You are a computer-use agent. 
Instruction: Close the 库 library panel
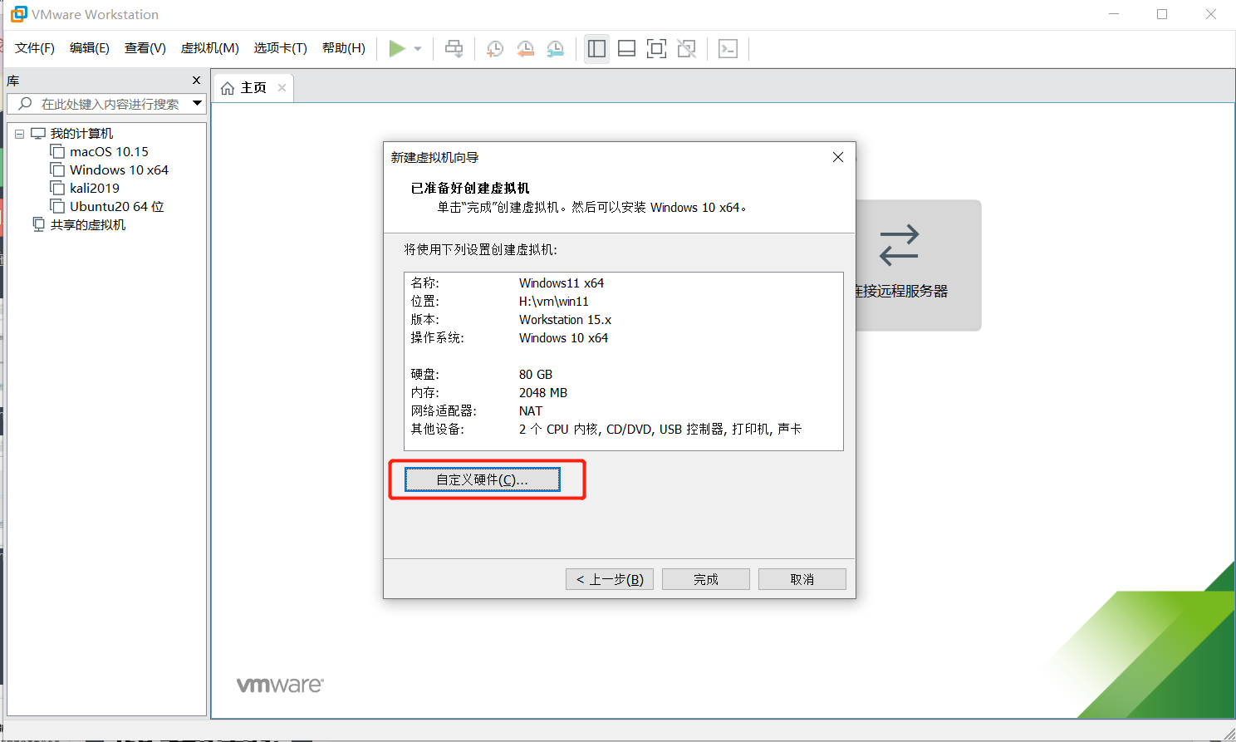pos(196,81)
